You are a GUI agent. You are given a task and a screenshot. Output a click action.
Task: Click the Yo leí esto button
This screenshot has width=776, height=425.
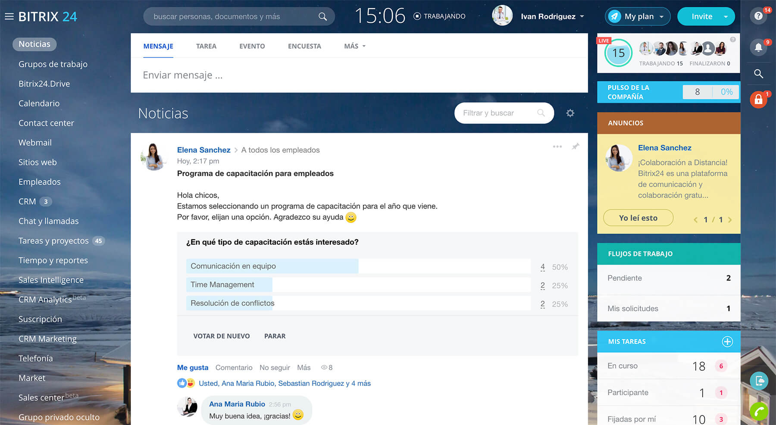638,218
